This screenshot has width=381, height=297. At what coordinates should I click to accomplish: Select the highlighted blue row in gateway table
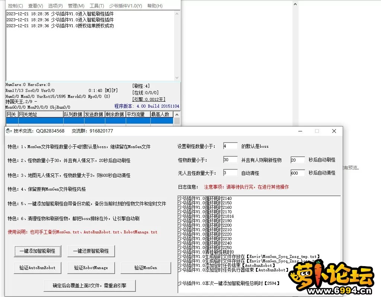(89, 121)
